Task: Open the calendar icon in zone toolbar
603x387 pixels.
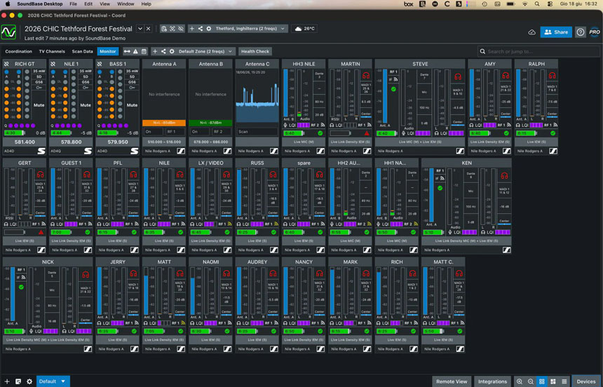Action: coord(144,52)
